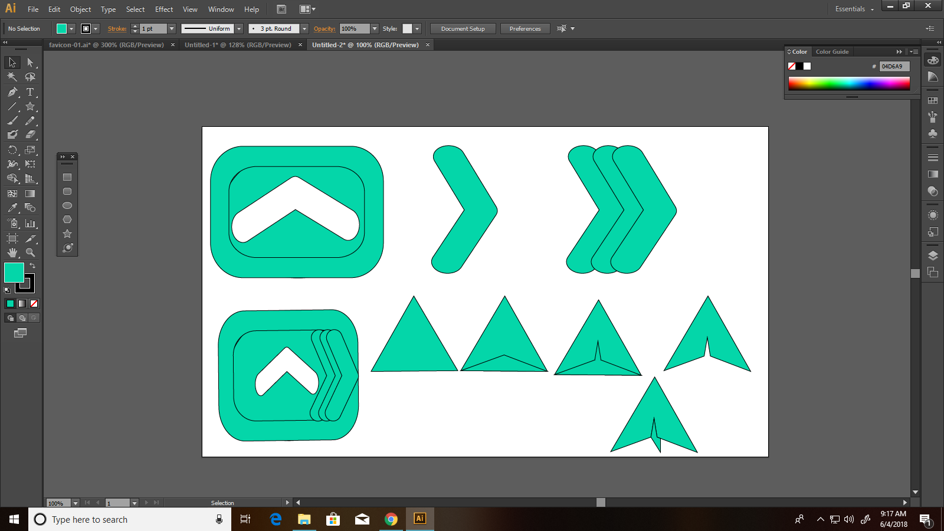
Task: Launch Adobe Illustrator from the taskbar
Action: click(419, 519)
